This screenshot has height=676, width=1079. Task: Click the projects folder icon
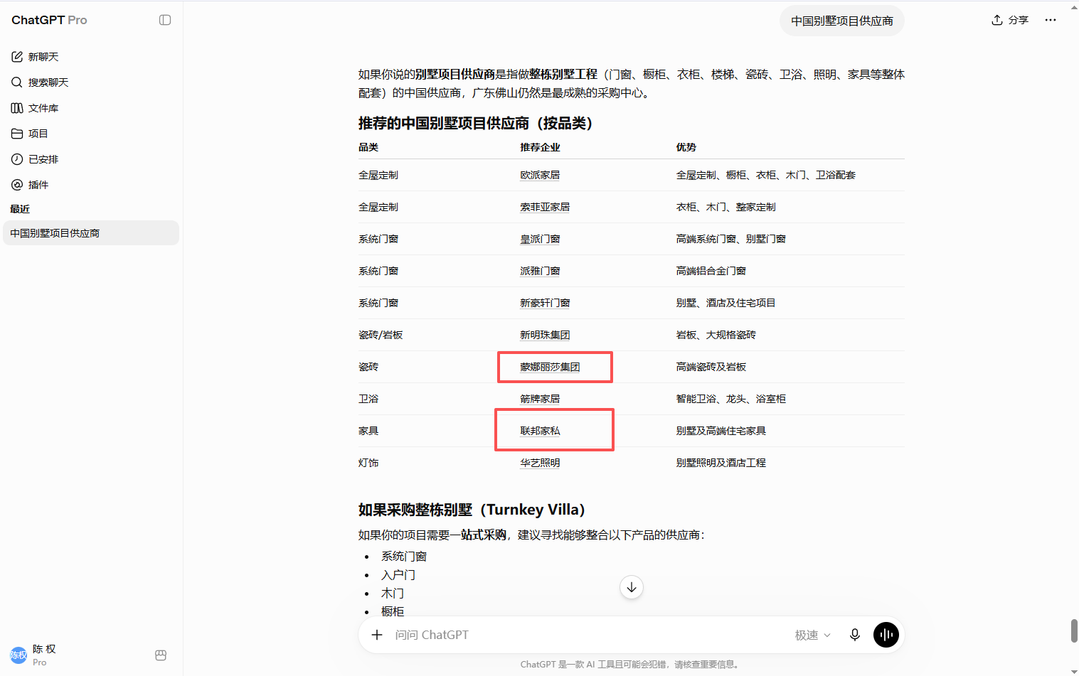point(17,134)
